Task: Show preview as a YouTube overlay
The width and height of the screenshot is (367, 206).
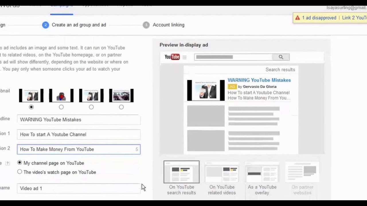Action: (x=262, y=178)
